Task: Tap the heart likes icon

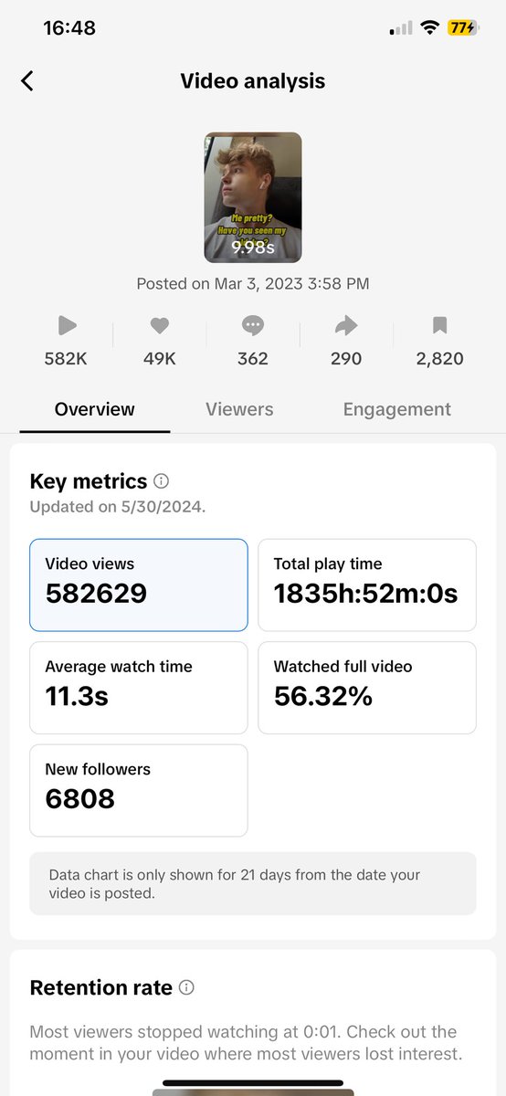Action: coord(160,325)
